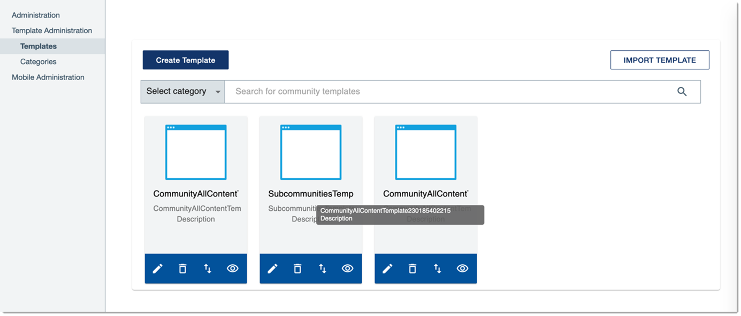The image size is (741, 316).
Task: Open the pencil edit icon for SubcommunitiesTemp
Action: pyautogui.click(x=273, y=268)
